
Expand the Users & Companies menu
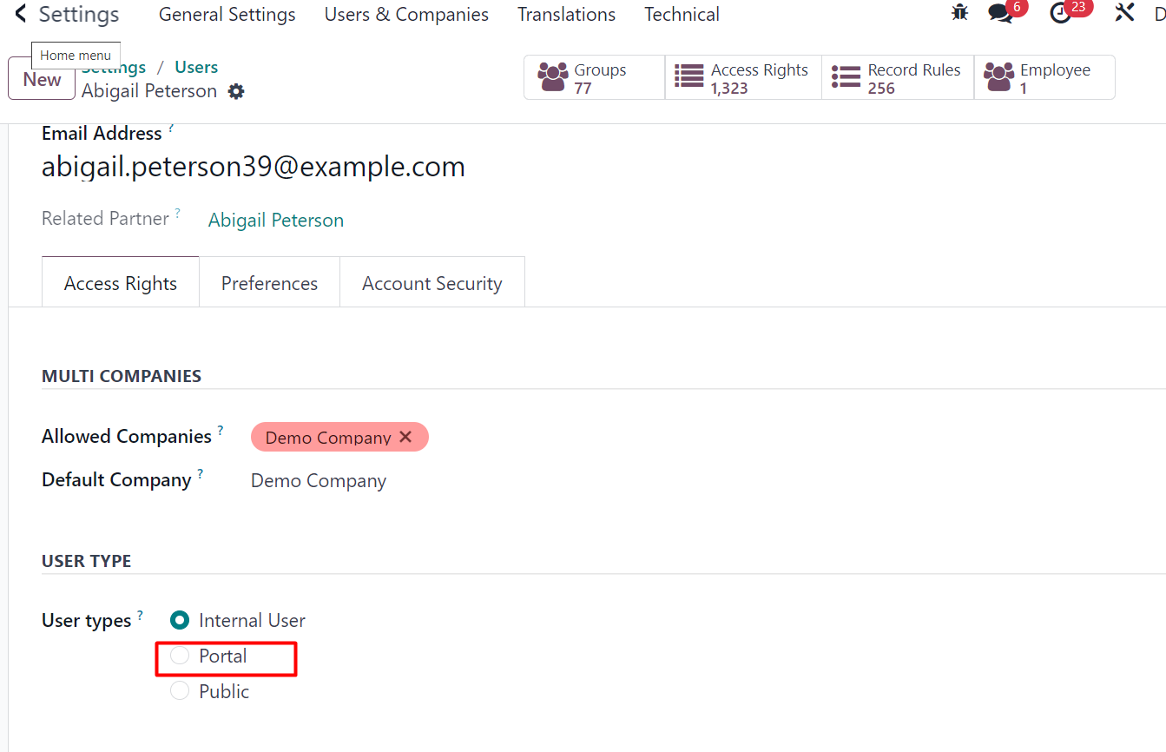(406, 15)
